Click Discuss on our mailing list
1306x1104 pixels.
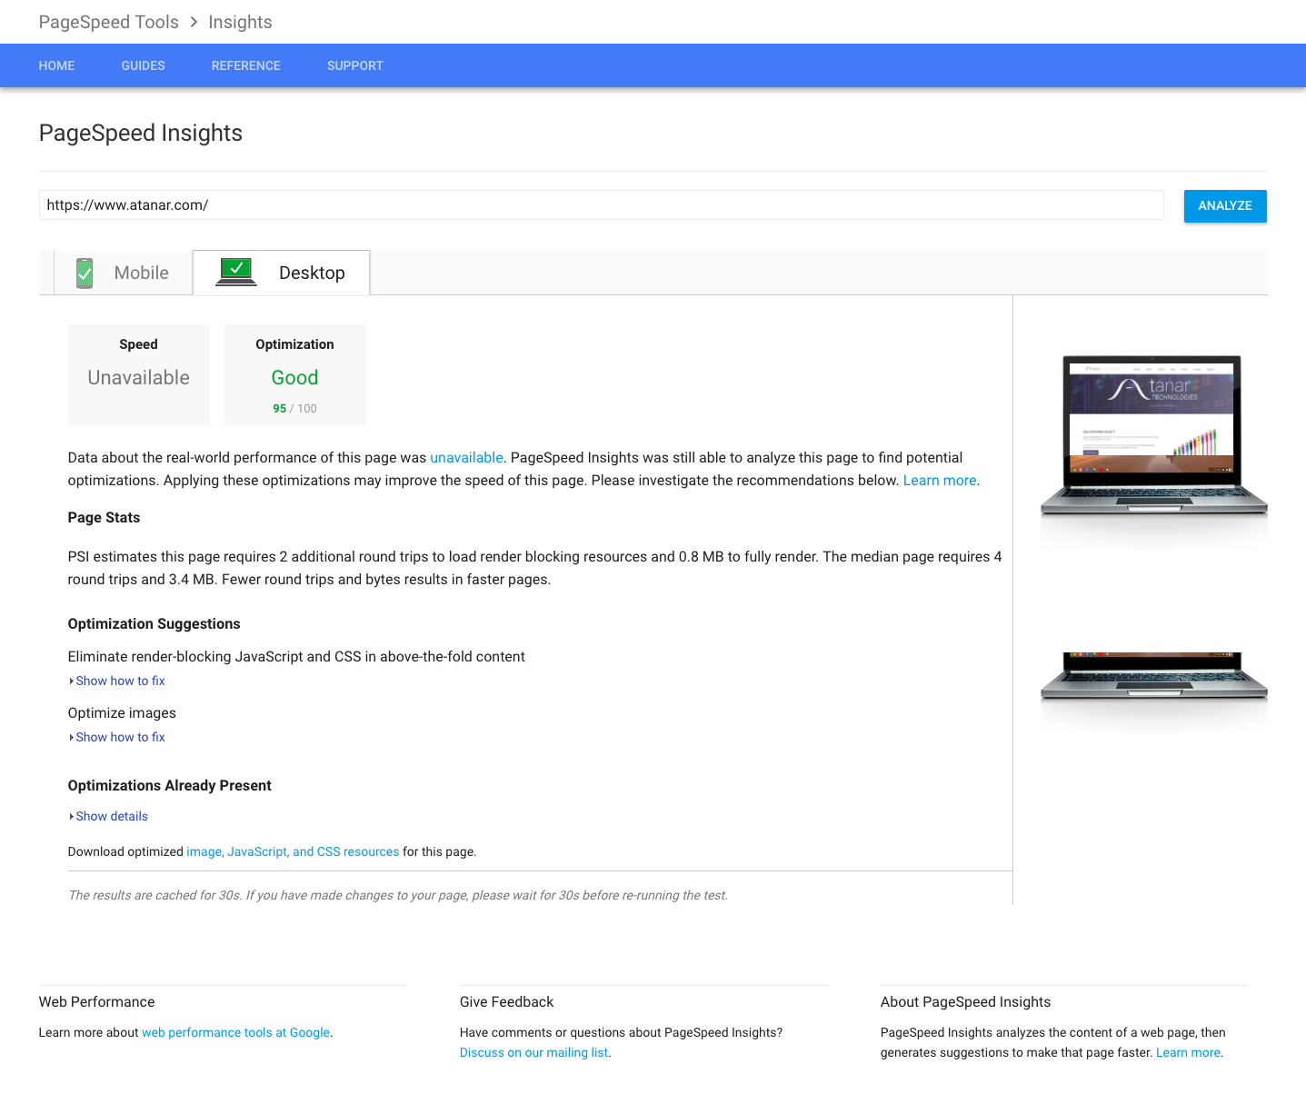coord(533,1052)
